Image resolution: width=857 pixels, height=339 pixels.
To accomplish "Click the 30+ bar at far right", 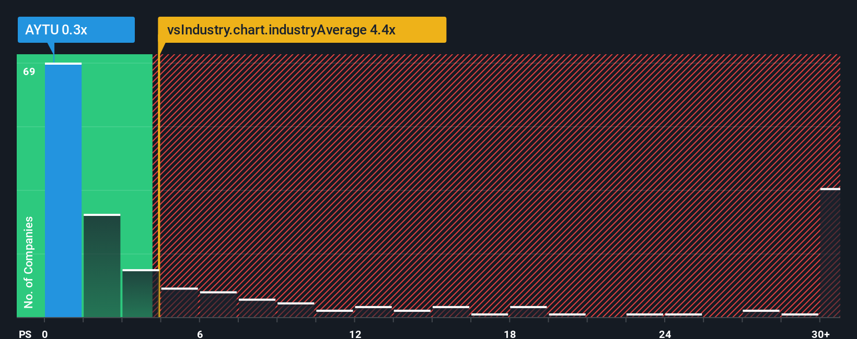I will pyautogui.click(x=830, y=253).
